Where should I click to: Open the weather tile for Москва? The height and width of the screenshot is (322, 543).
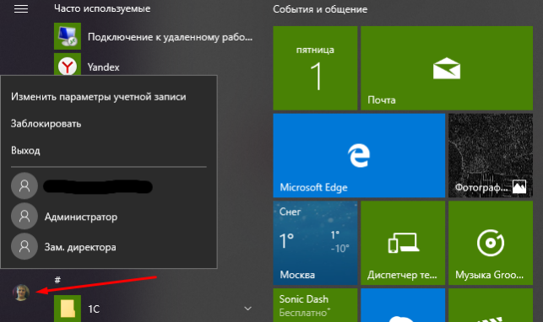pos(315,243)
